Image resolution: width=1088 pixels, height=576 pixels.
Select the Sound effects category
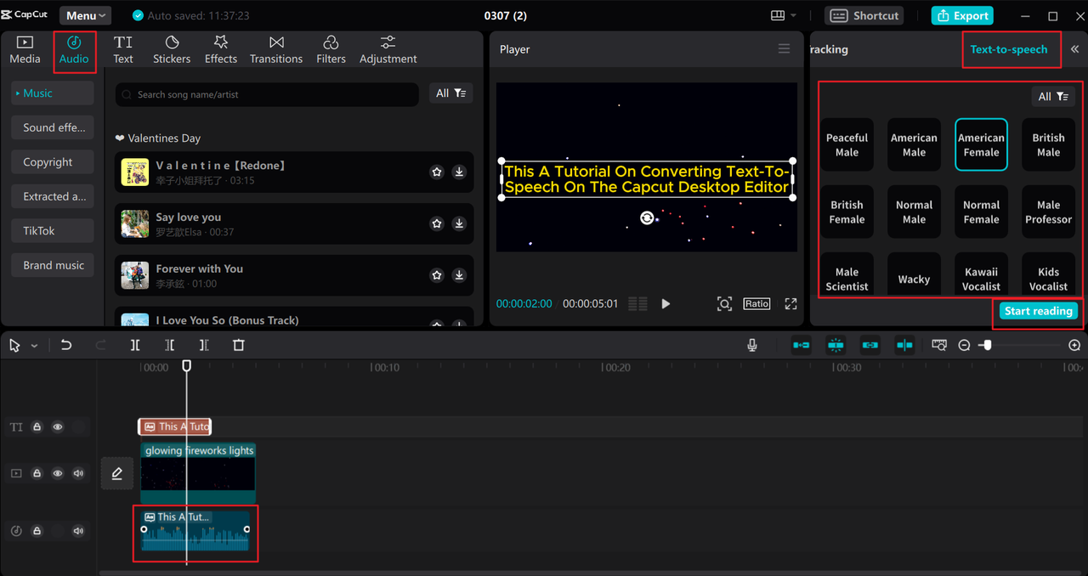coord(53,127)
